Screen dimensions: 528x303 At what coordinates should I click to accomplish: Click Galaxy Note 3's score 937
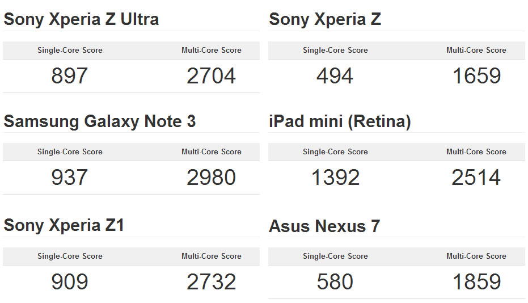(x=70, y=178)
